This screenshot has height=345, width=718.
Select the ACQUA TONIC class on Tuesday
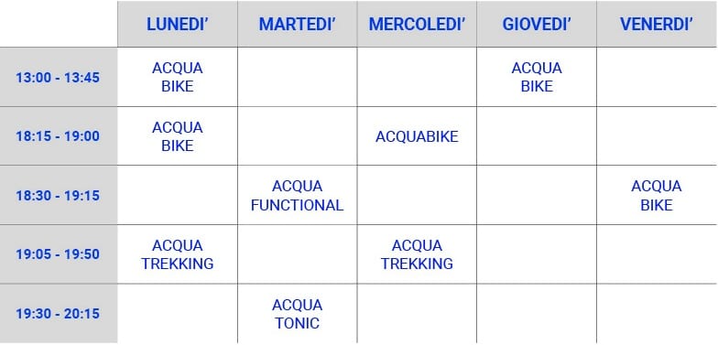click(297, 314)
